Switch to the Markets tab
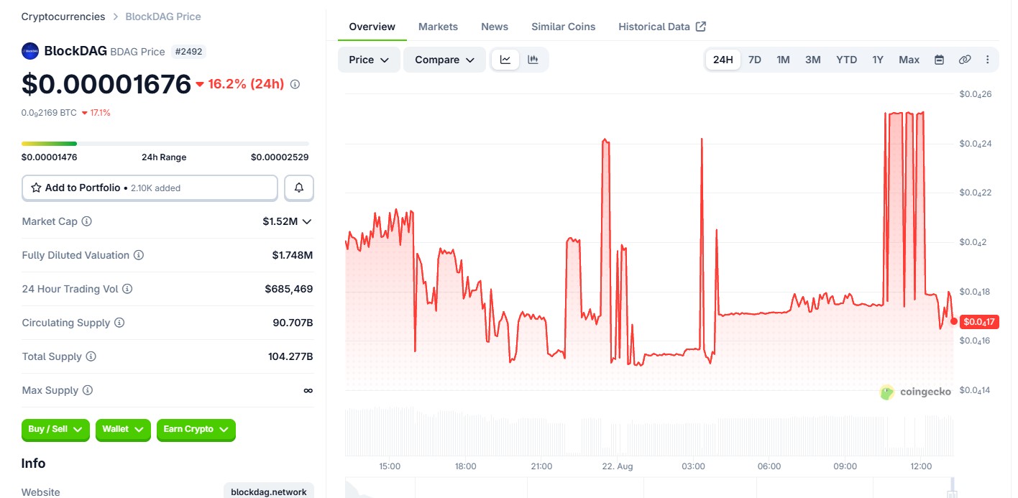1018x498 pixels. tap(438, 27)
